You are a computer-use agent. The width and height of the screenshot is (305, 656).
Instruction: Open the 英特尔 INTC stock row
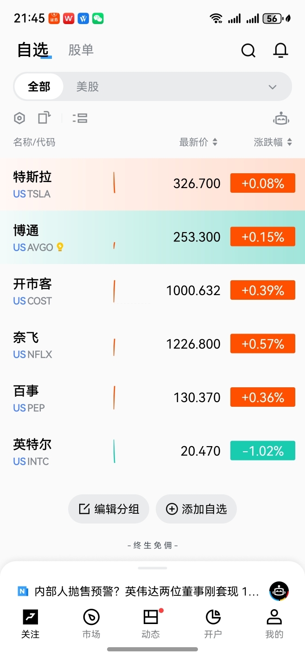[152, 451]
